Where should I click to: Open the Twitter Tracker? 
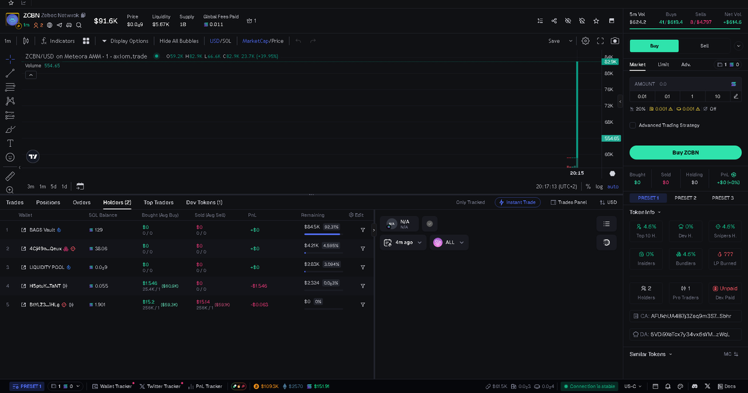pos(161,386)
